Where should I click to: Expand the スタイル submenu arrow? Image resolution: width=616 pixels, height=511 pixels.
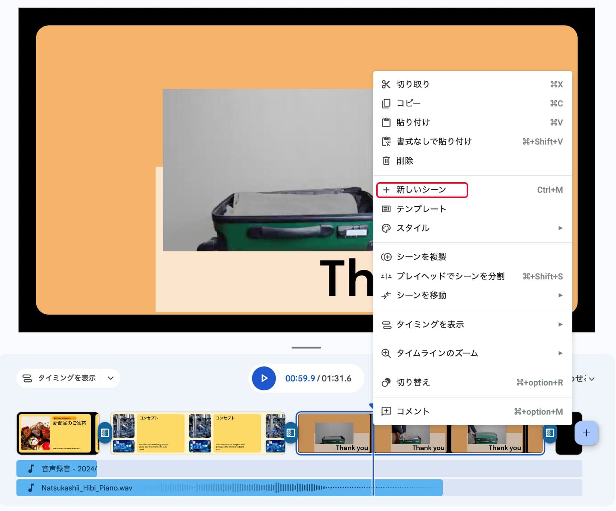560,228
